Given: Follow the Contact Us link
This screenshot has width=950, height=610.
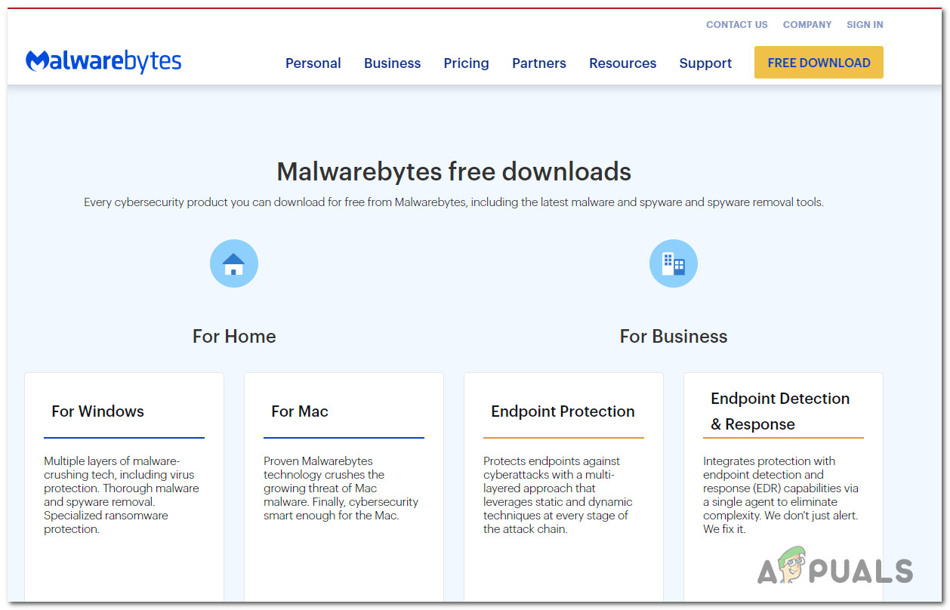Looking at the screenshot, I should pyautogui.click(x=736, y=25).
